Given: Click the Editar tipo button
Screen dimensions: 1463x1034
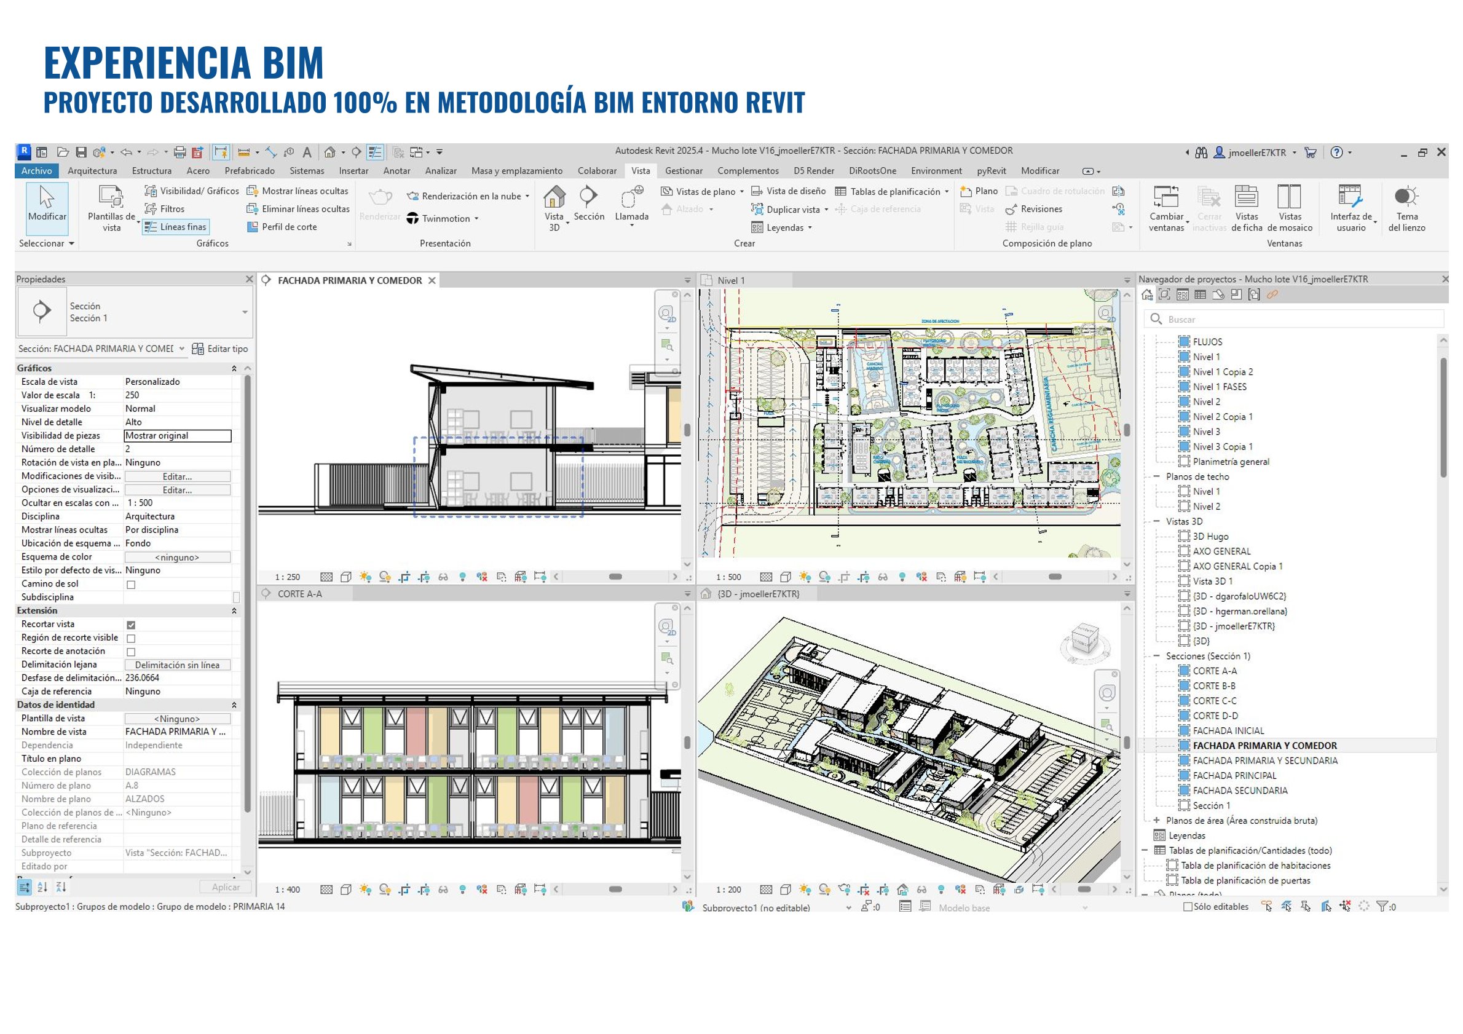Looking at the screenshot, I should 220,349.
